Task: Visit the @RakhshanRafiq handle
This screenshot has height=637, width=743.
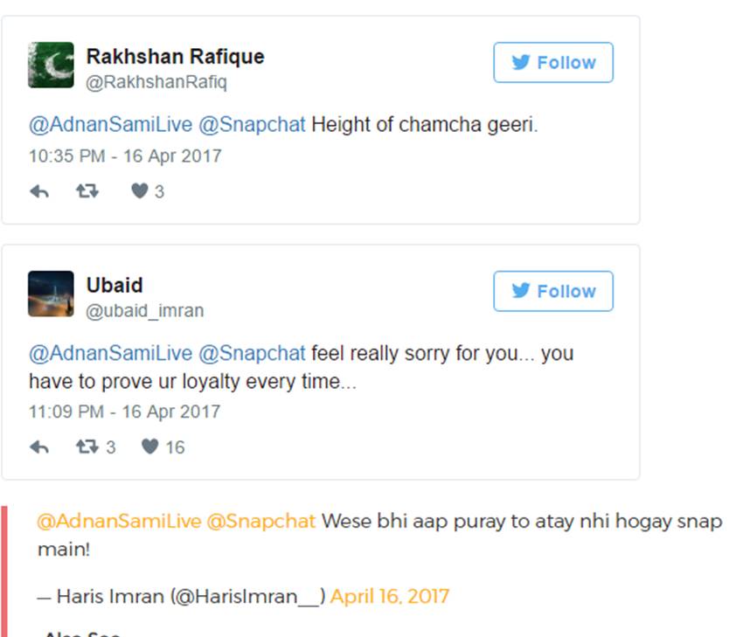Action: click(x=156, y=83)
